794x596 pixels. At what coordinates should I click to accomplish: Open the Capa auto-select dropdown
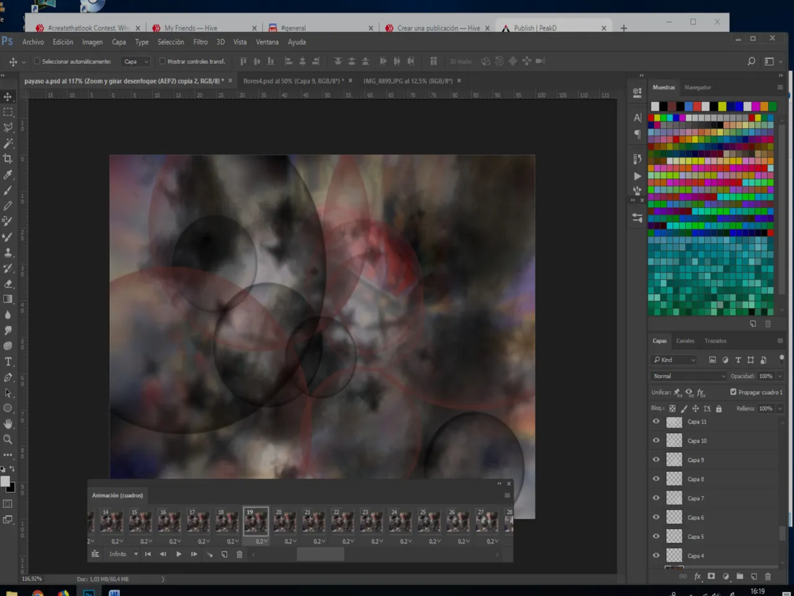click(136, 61)
